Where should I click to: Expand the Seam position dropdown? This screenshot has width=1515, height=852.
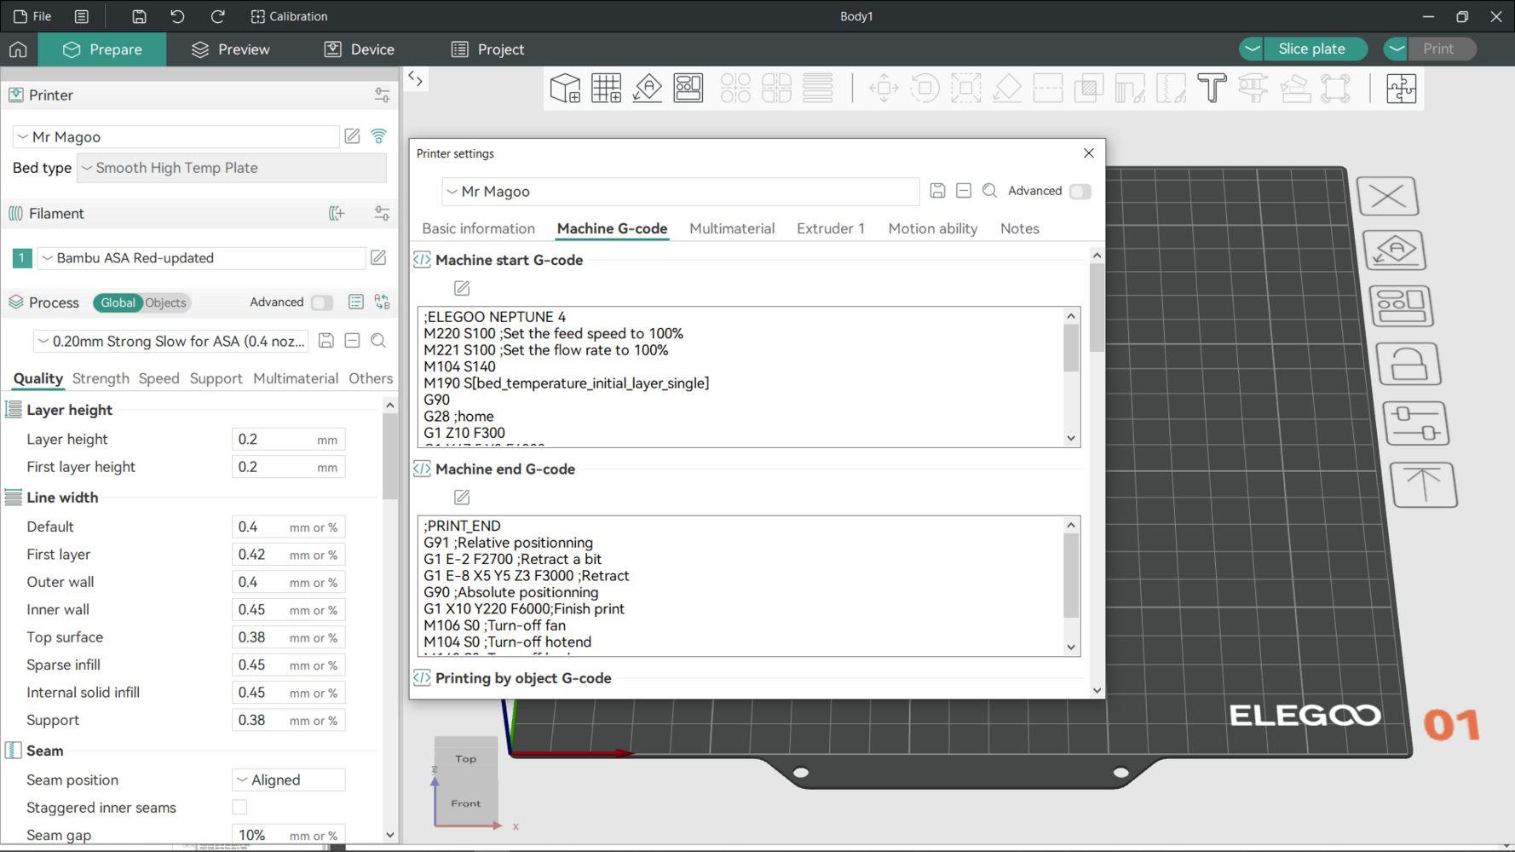[288, 780]
